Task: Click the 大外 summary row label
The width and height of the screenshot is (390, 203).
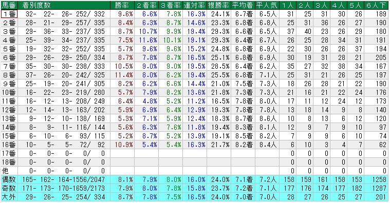Action: [x=9, y=197]
